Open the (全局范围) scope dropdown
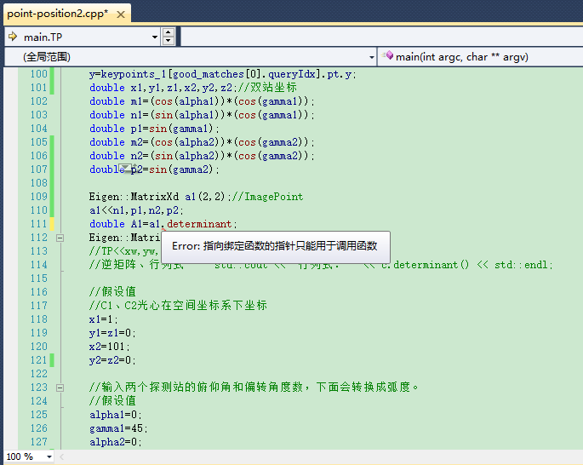Viewport: 583px width, 465px height. click(371, 57)
